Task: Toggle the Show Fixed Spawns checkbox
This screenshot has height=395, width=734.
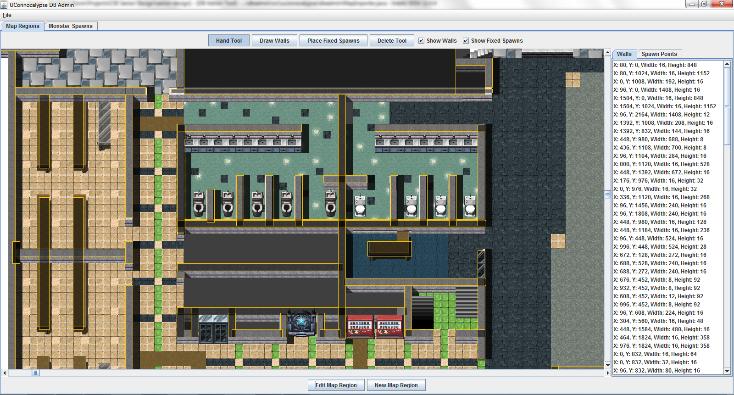Action: click(466, 40)
